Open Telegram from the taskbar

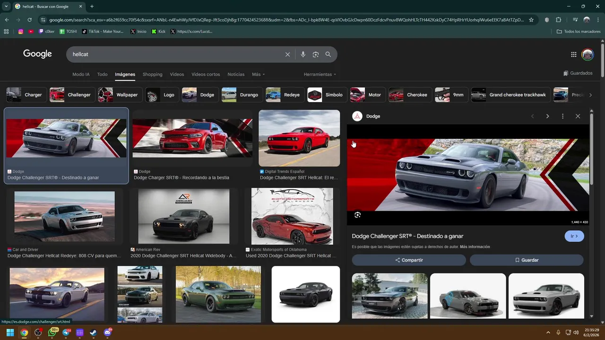click(66, 332)
